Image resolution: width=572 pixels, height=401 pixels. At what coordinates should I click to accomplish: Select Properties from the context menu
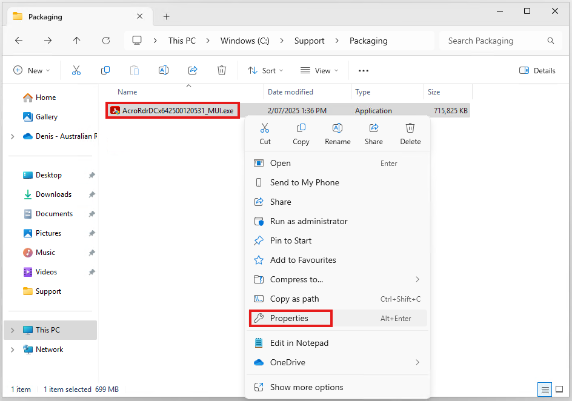coord(289,318)
